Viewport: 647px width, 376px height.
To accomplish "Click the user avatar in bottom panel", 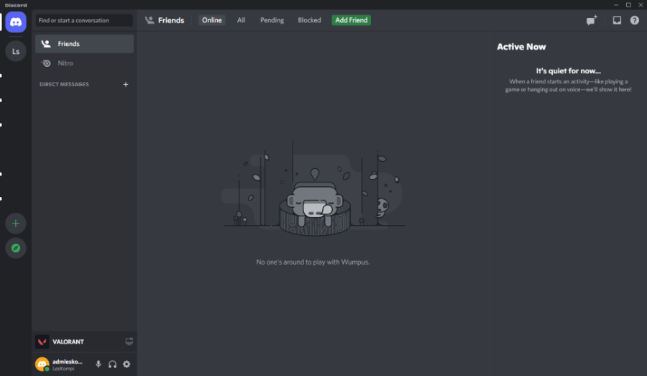I will coord(42,364).
